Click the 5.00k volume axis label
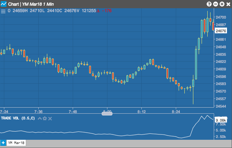232x148 pixels. pyautogui.click(x=221, y=130)
